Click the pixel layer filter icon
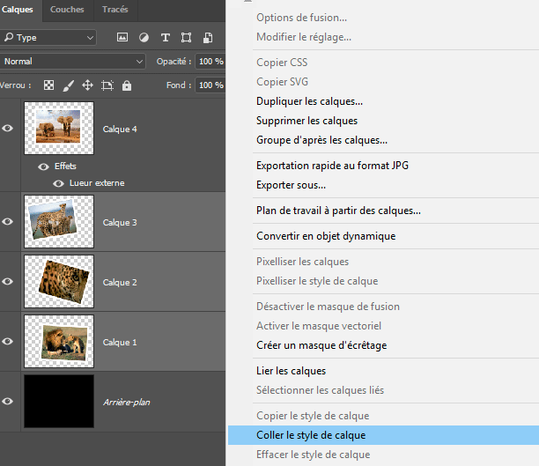This screenshot has width=539, height=466. [122, 38]
